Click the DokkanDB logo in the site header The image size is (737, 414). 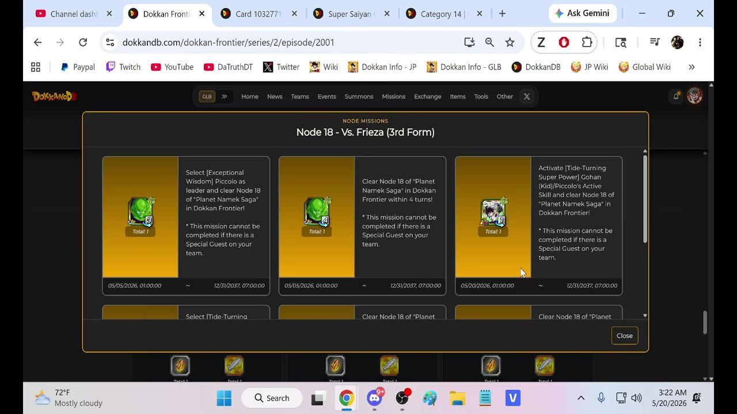(x=54, y=97)
